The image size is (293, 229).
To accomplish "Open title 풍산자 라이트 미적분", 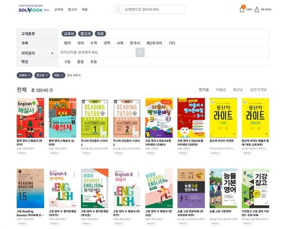I will (222, 141).
